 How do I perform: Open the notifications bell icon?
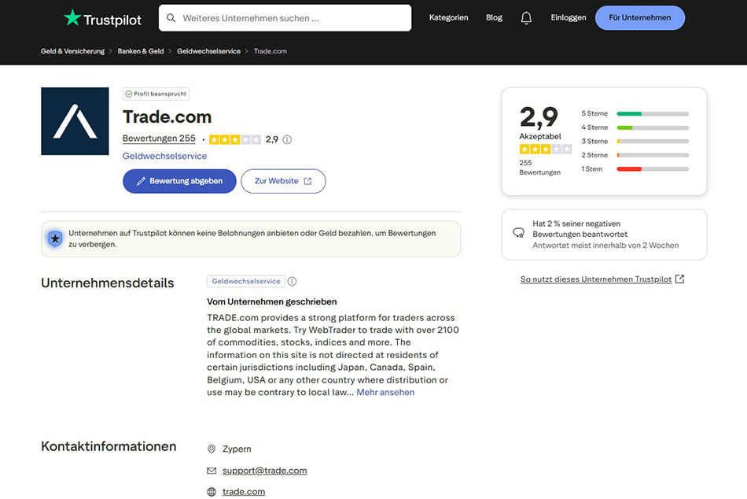526,18
